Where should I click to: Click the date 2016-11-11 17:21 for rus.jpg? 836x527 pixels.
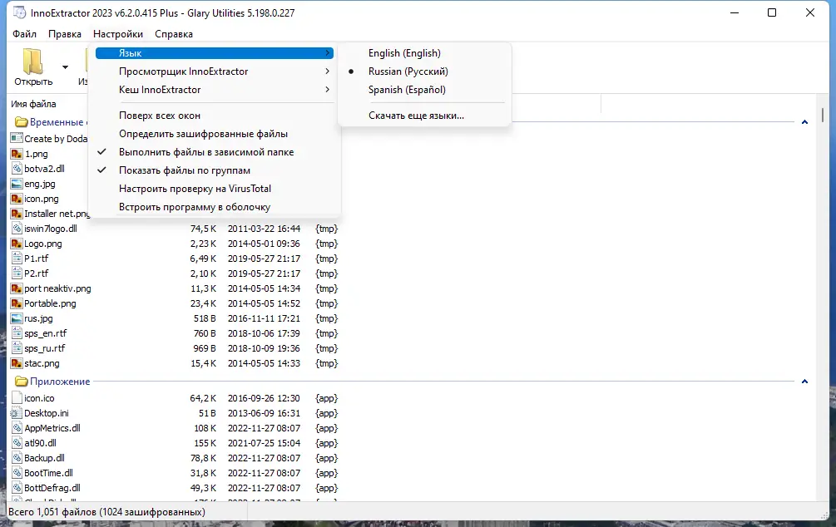(264, 318)
